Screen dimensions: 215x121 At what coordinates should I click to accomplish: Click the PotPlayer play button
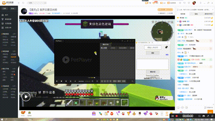click(x=57, y=81)
